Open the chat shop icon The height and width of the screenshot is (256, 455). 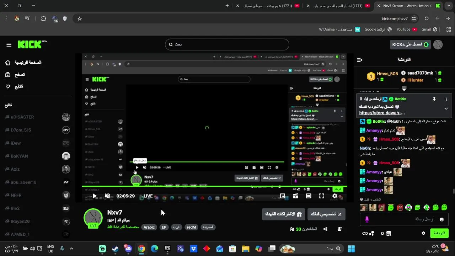388,233
